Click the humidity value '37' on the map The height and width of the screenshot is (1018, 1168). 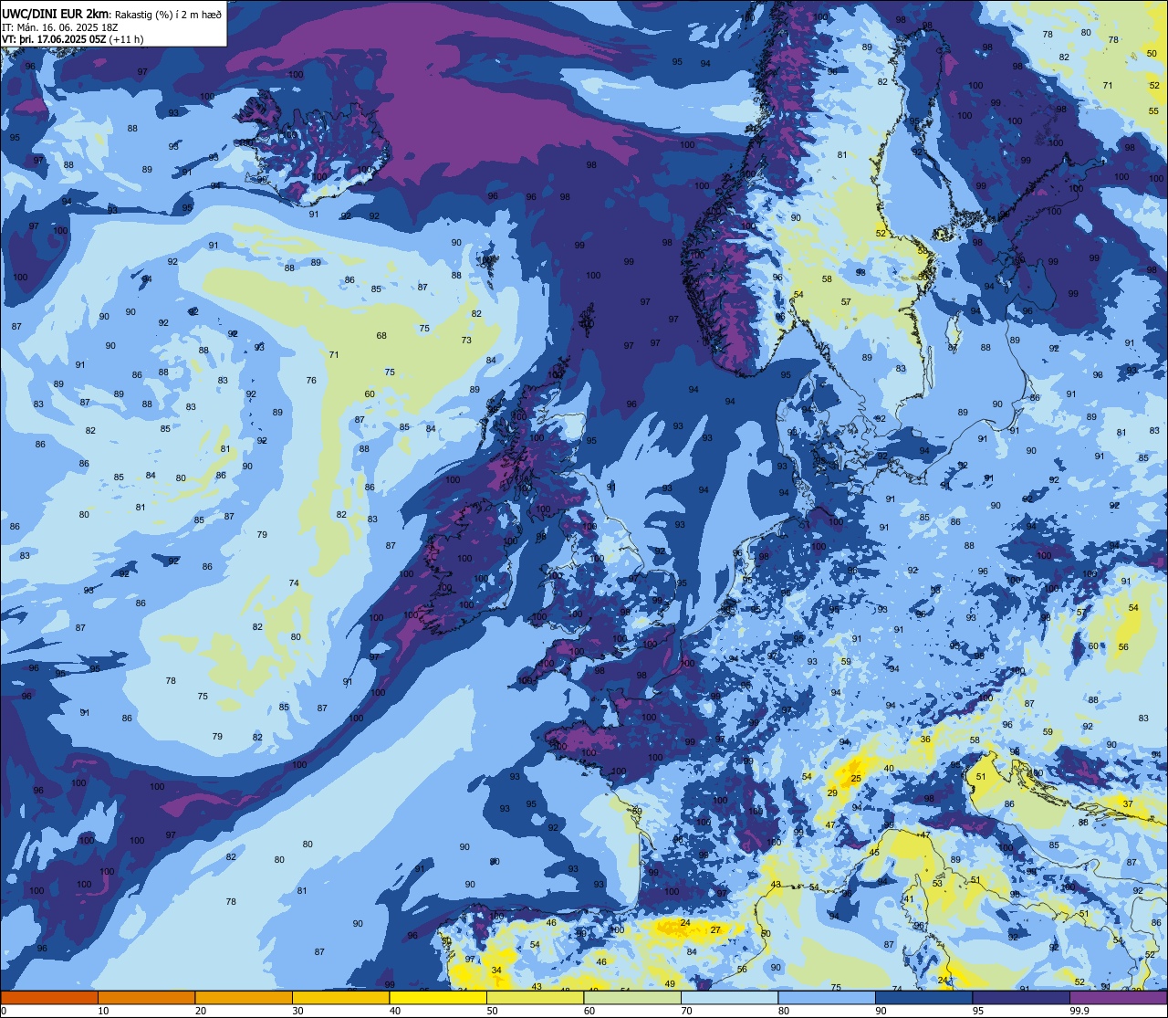[x=1128, y=804]
